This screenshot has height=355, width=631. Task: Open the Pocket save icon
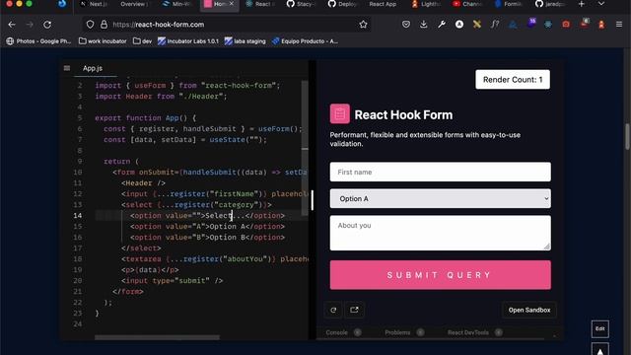(x=406, y=25)
